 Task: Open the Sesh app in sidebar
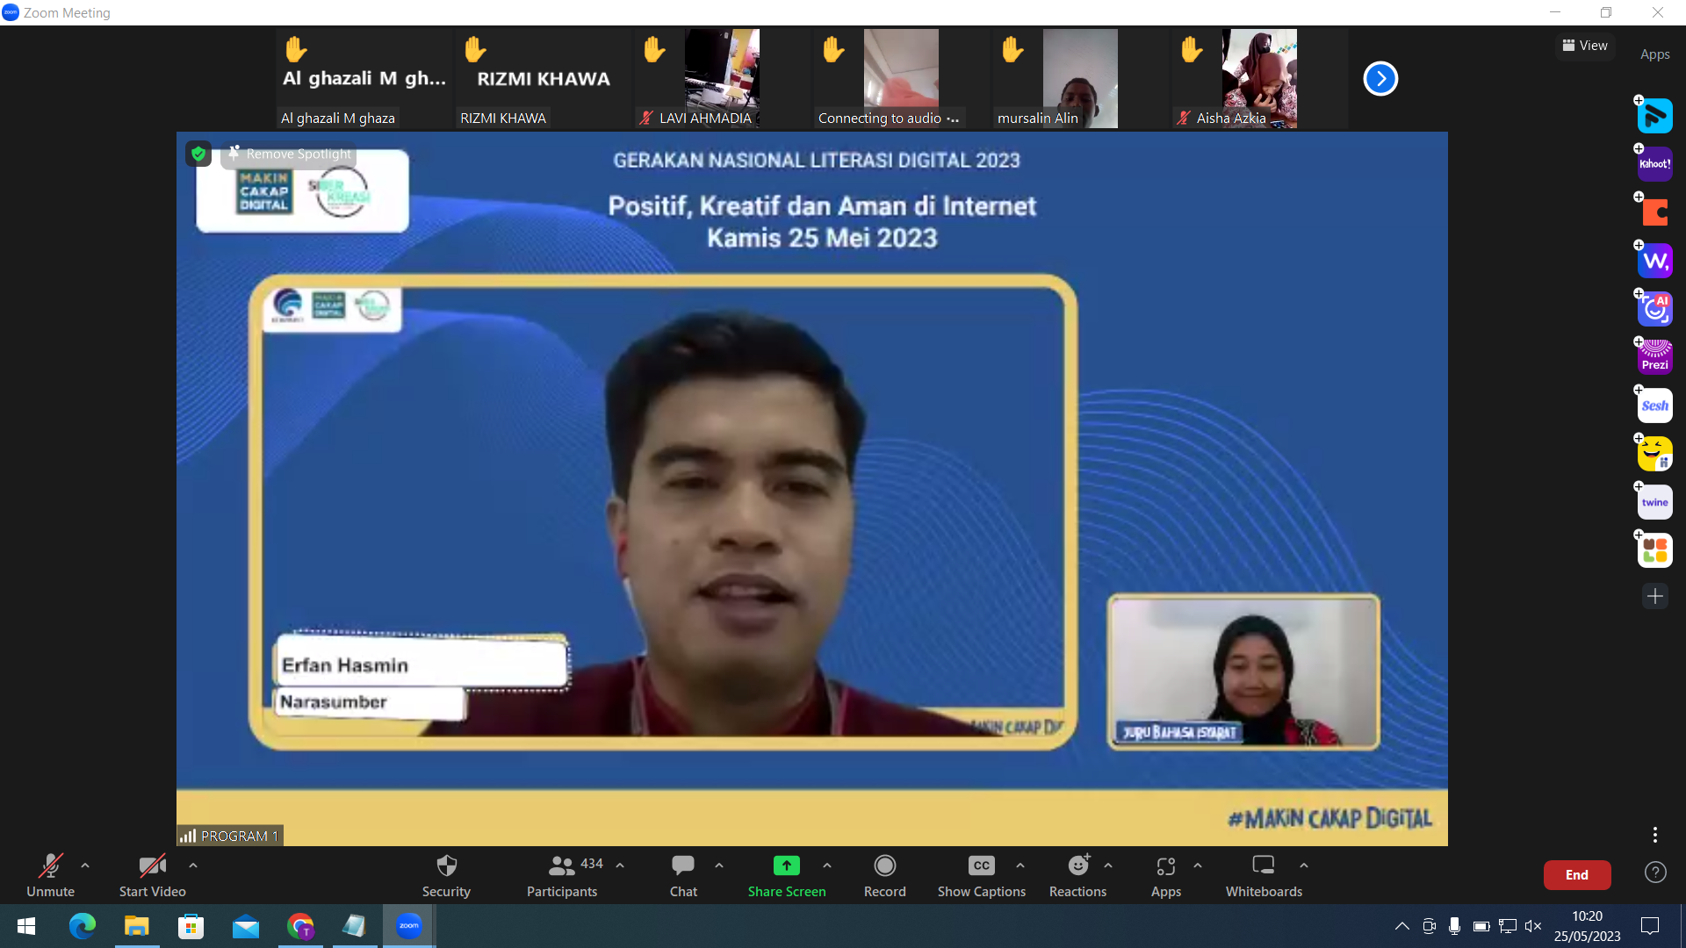[1655, 406]
